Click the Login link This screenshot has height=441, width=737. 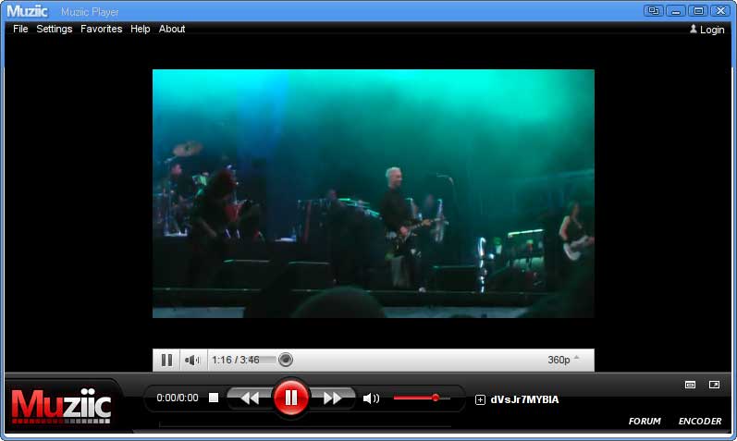tap(707, 30)
